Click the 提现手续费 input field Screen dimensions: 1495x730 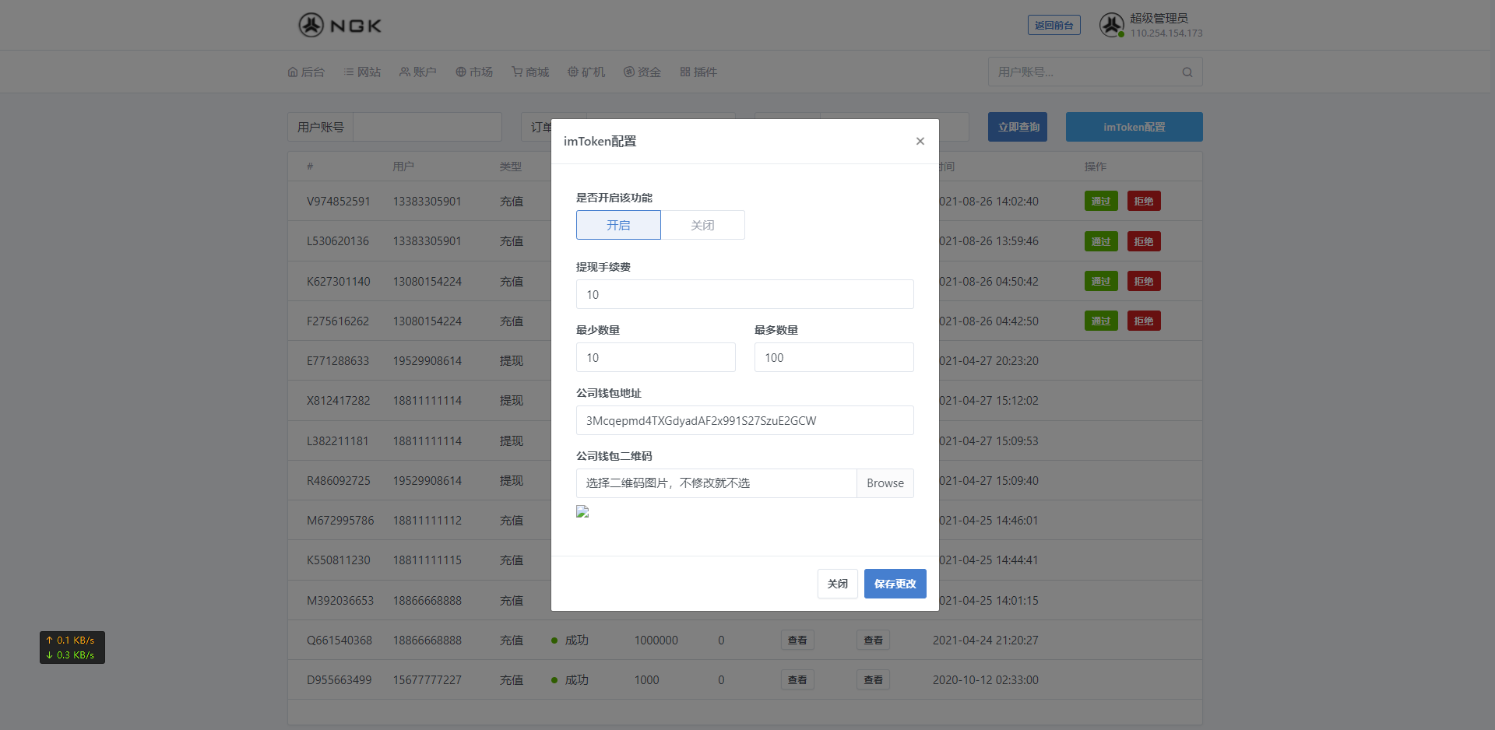point(745,294)
